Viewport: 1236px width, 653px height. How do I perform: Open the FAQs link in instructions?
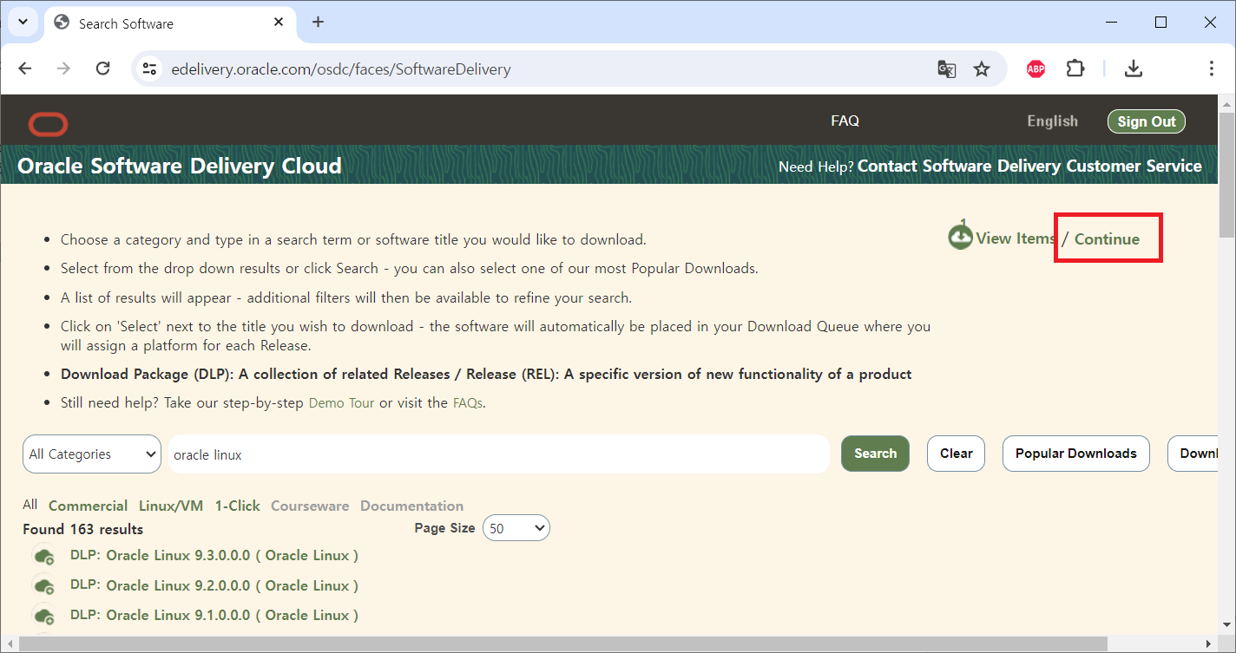pos(467,403)
